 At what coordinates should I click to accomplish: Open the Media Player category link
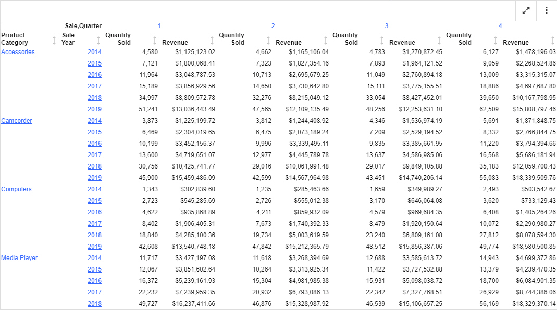pos(19,258)
